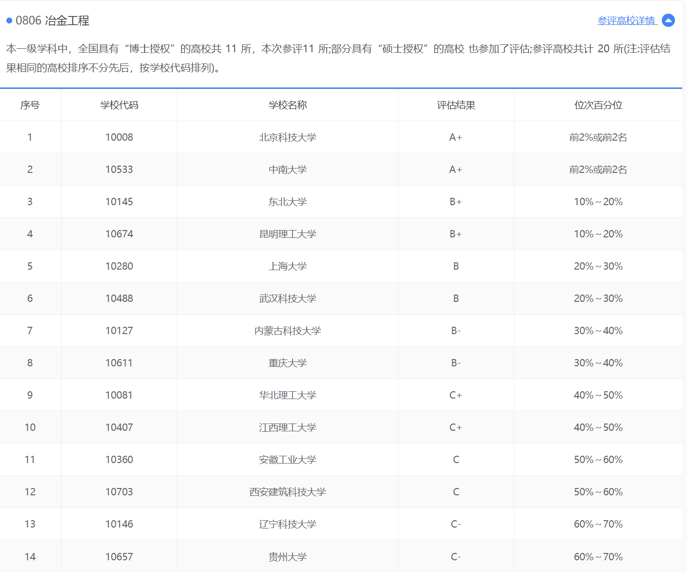This screenshot has width=694, height=572.
Task: Click the 位次百分位 header cell
Action: (598, 105)
